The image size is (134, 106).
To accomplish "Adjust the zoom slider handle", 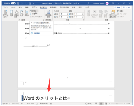I will [117, 104].
